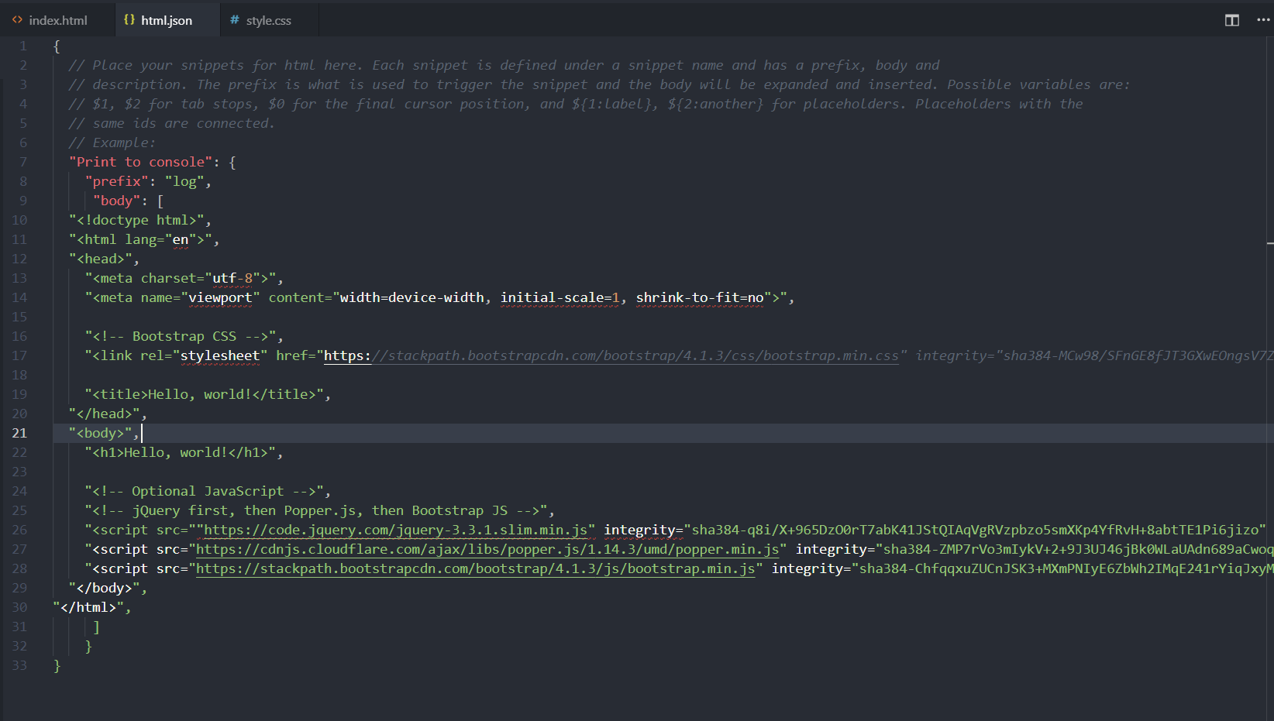Open the bootstrap.min.css stackpath link
This screenshot has width=1274, height=721.
(611, 355)
